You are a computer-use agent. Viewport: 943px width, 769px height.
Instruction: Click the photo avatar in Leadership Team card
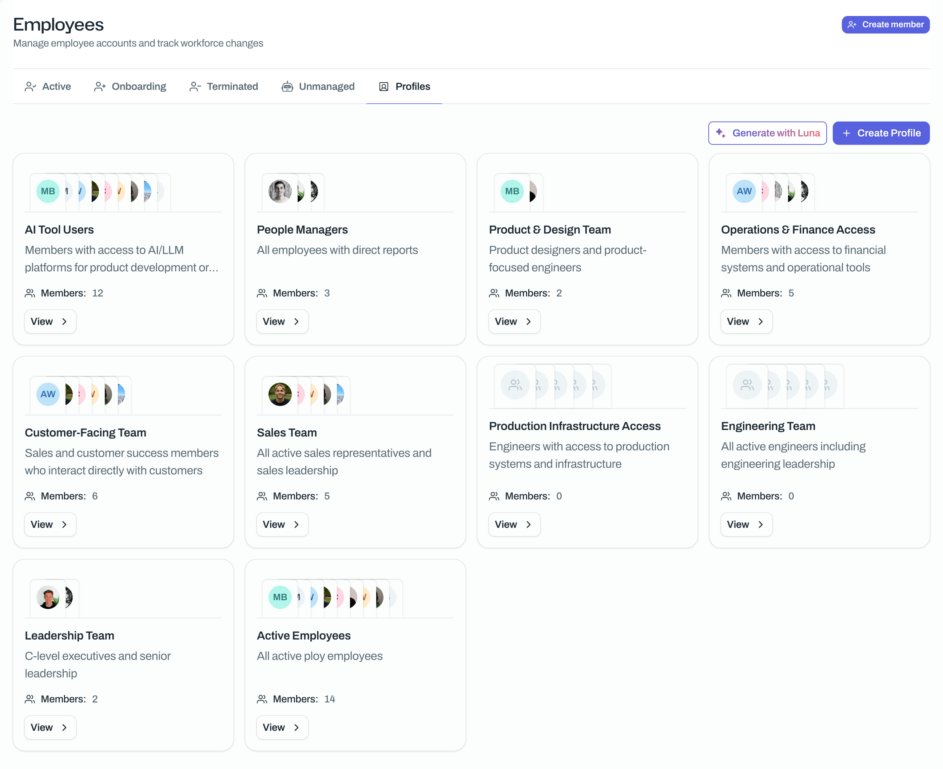tap(48, 597)
